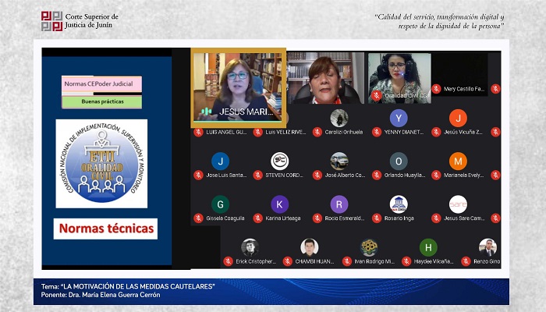
Task: Click the Corte Superior de Justicia de Junín logo
Action: tap(51, 21)
